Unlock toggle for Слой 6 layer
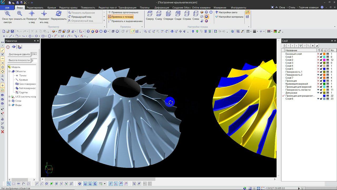 click(321, 99)
